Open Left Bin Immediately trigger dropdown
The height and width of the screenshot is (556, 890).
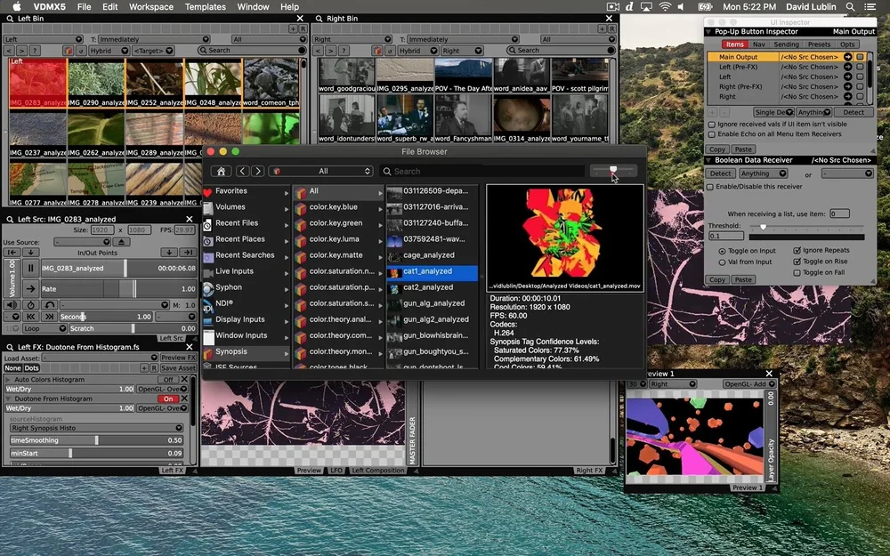154,39
